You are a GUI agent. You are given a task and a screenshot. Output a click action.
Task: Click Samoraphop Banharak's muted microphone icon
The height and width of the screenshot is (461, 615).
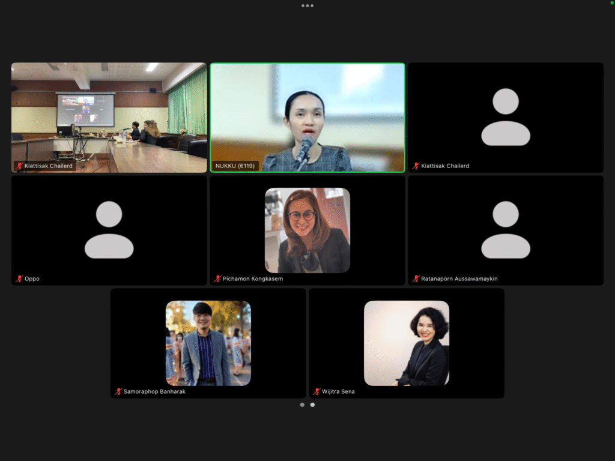point(118,391)
